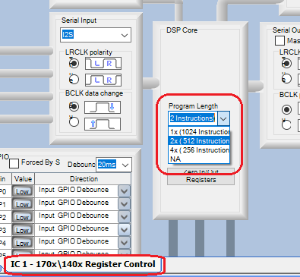
Task: Toggle the Forced By S checkbox
Action: [14, 163]
